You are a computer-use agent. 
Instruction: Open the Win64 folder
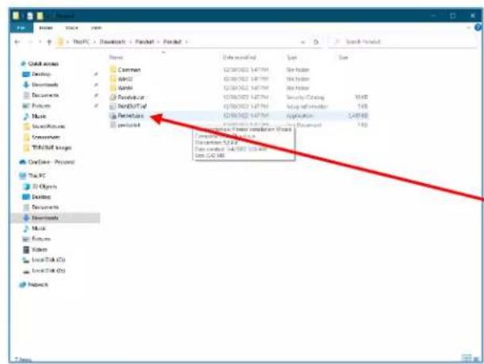[x=121, y=88]
